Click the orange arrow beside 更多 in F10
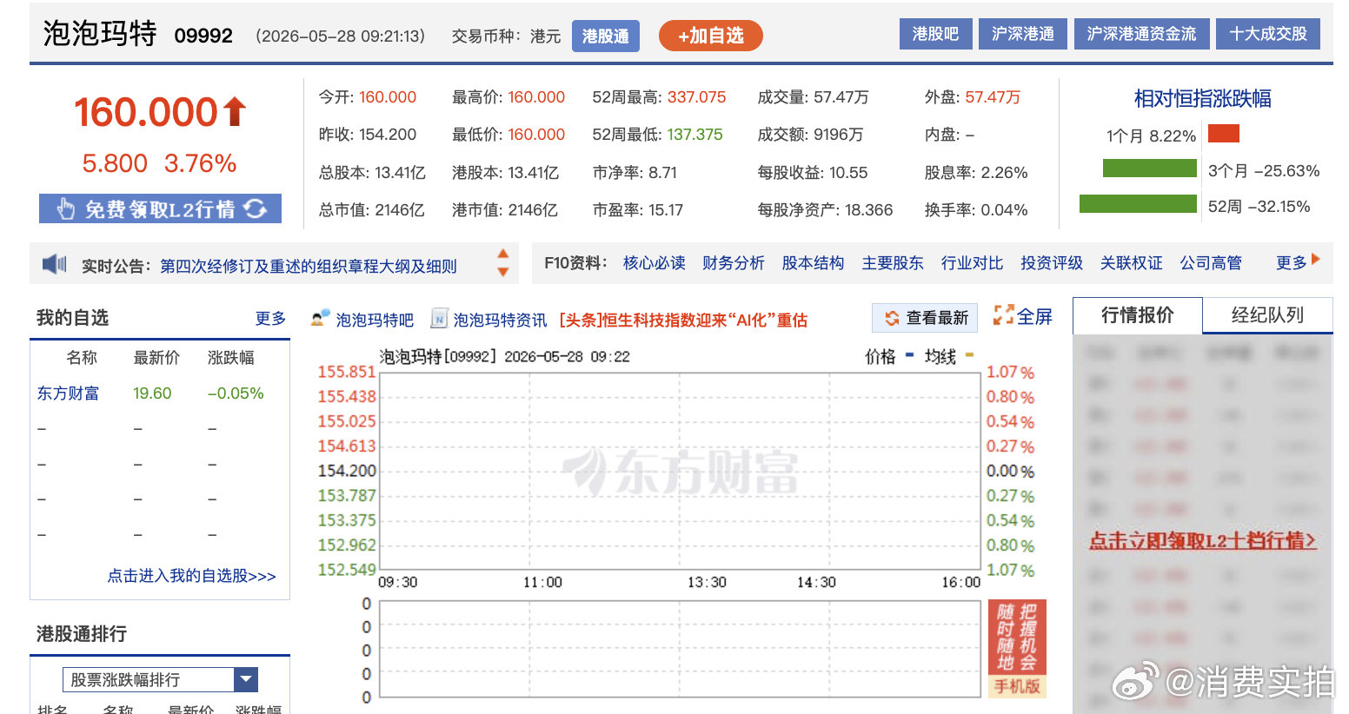Screen dimensions: 1349x714 tap(1315, 259)
